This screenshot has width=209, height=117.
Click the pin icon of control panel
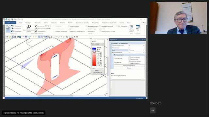(x=143, y=40)
